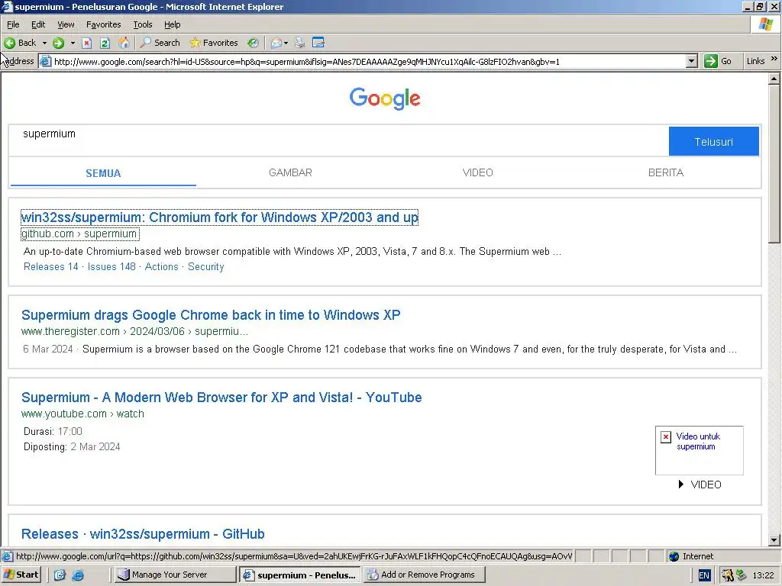This screenshot has width=782, height=586.
Task: Click the Google search text field
Action: click(339, 141)
